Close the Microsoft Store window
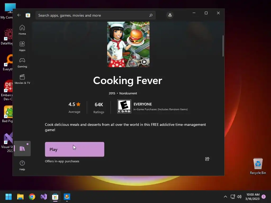Viewport: 271px width, 203px height. (218, 13)
